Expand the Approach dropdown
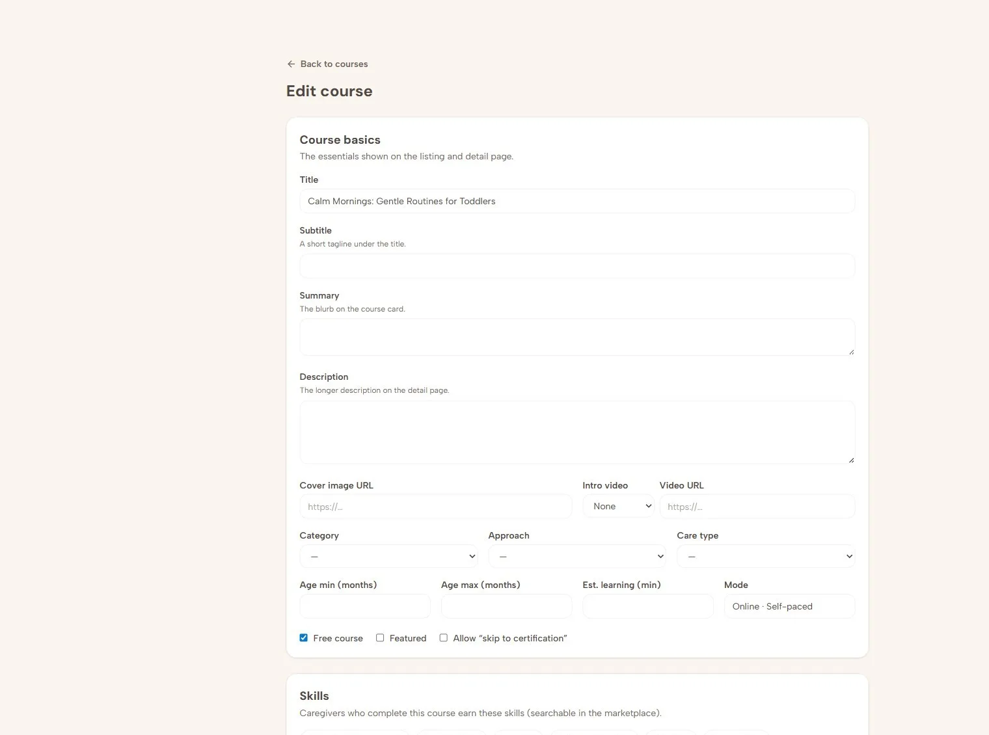Screen dimensions: 989x735 tap(577, 556)
